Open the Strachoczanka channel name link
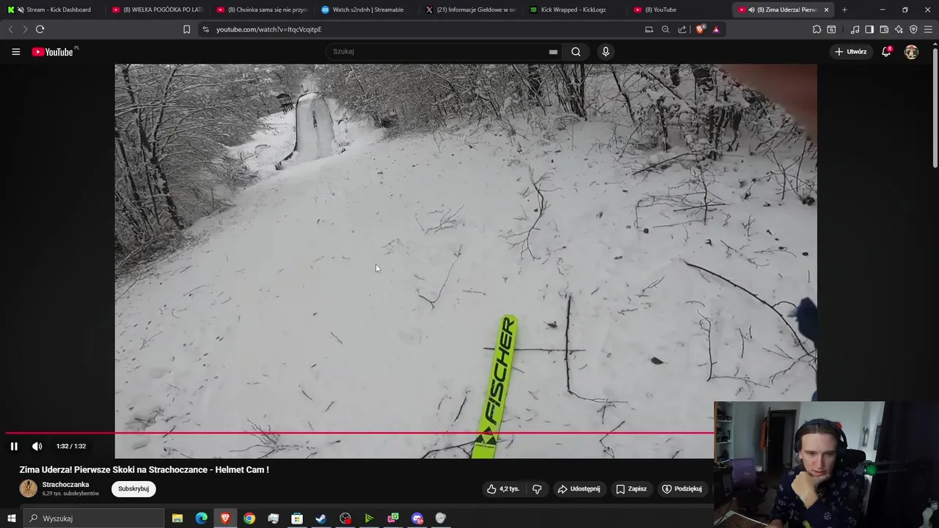Screen dimensions: 939x528 coord(66,484)
